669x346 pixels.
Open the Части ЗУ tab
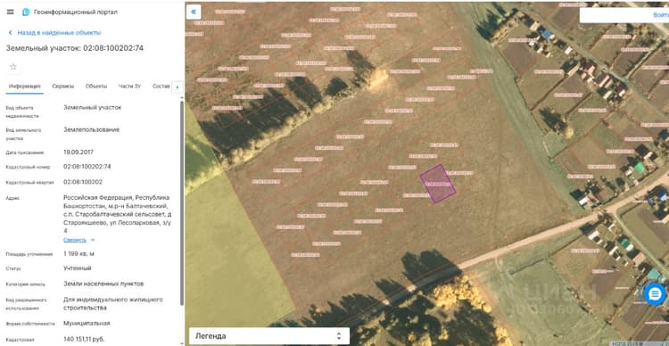click(129, 86)
